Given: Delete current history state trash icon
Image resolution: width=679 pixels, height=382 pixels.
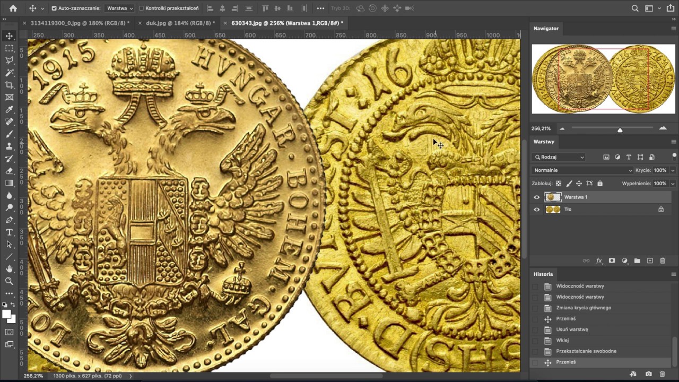Looking at the screenshot, I should 663,375.
